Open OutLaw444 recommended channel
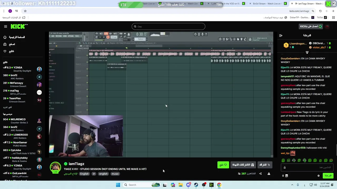 coord(22,175)
